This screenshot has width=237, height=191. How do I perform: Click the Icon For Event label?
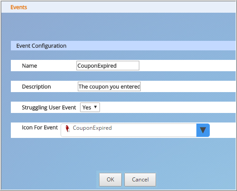point(40,127)
